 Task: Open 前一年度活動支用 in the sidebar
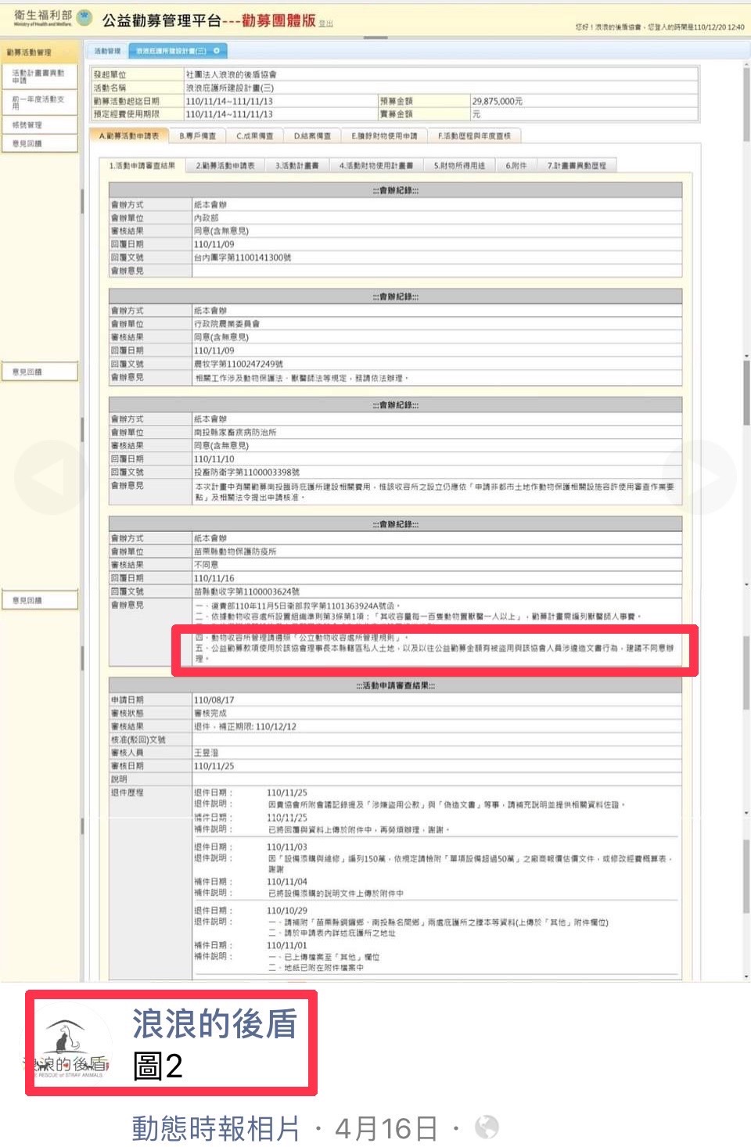tap(38, 102)
